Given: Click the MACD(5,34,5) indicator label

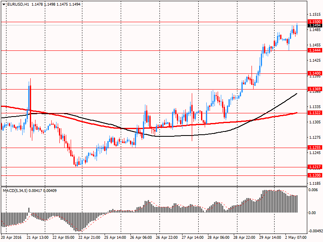Looking at the screenshot, I should pyautogui.click(x=15, y=191).
